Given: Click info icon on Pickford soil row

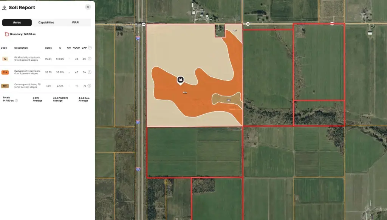Looking at the screenshot, I should [90, 59].
